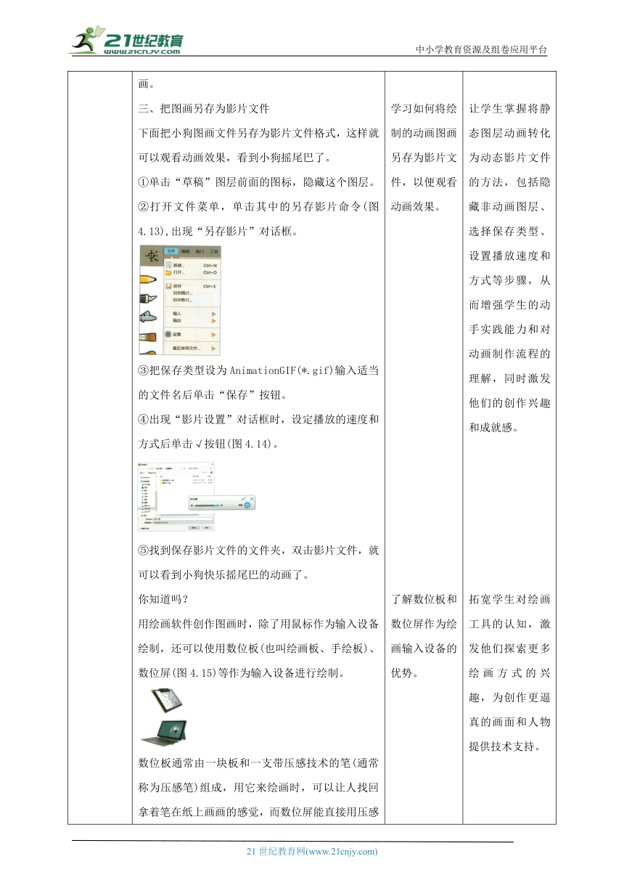Confirm the movie settings with the checkmark
Screen dimensions: 624x883
(244, 498)
